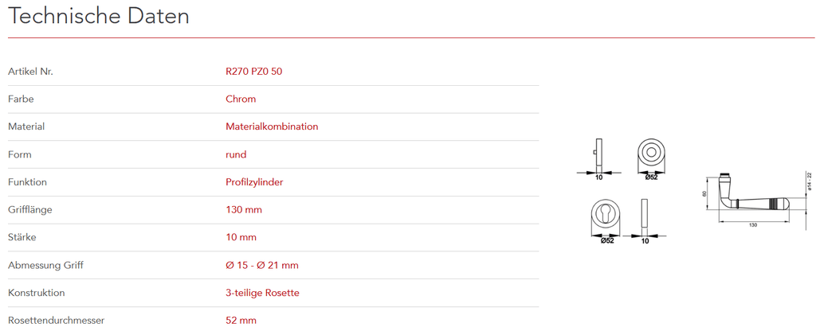Click the 130 dimension under the handle drawing

click(753, 226)
